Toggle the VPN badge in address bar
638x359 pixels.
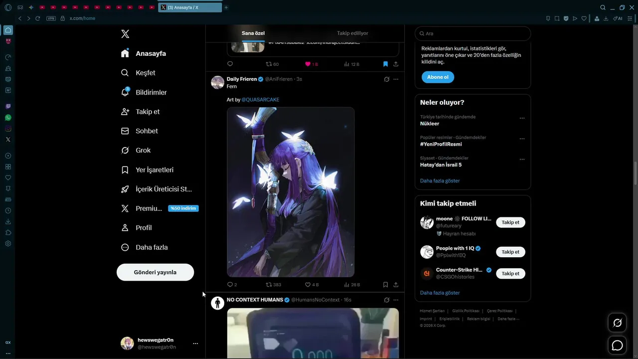[51, 18]
